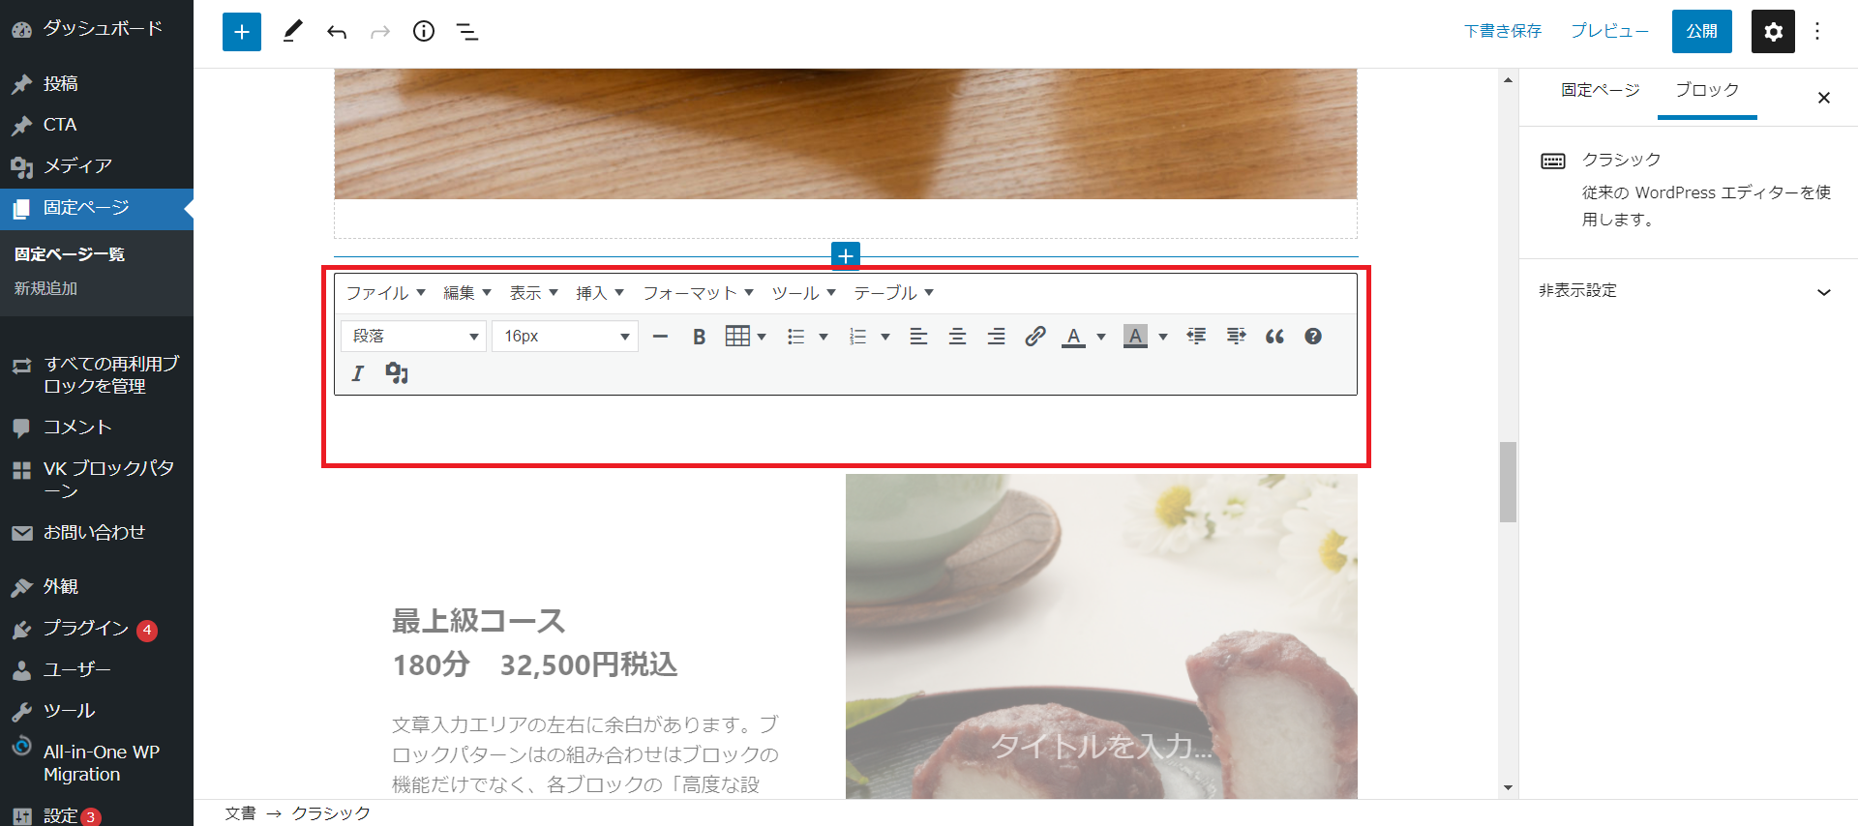Screen dimensions: 1858x826
Task: Click the 下書き保存 link
Action: 1502,32
